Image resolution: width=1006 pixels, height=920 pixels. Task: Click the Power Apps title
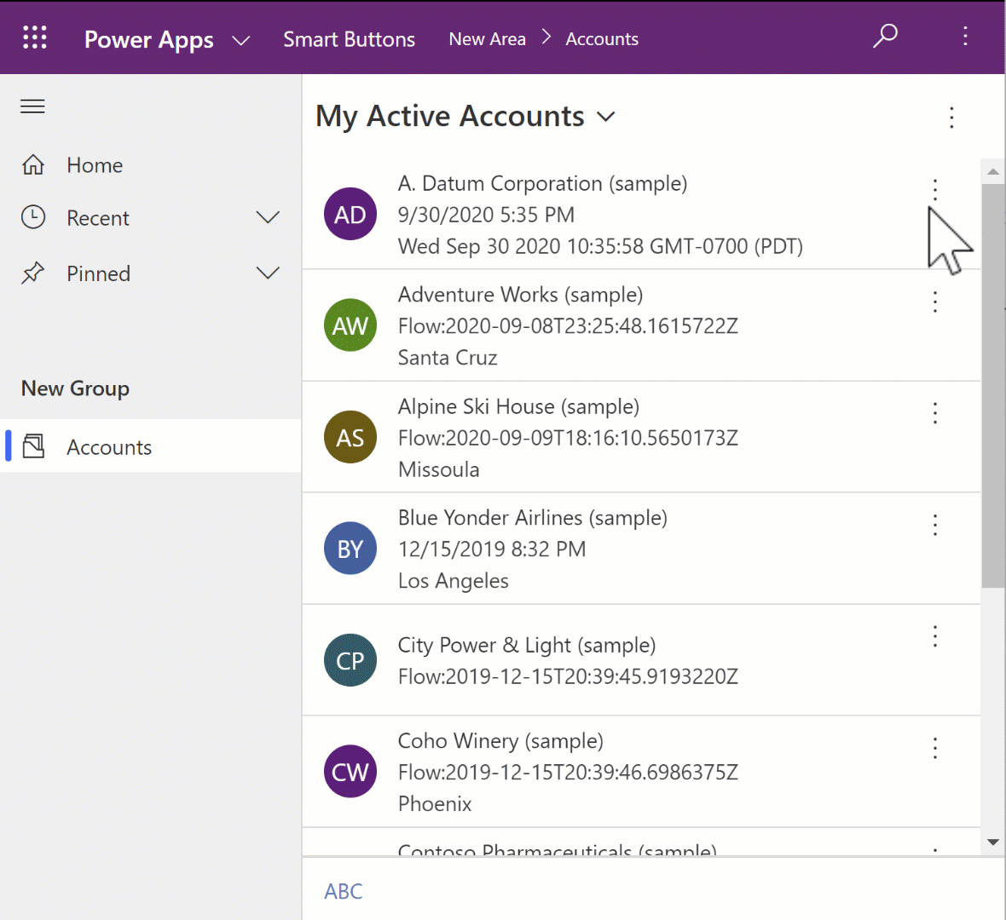[149, 40]
